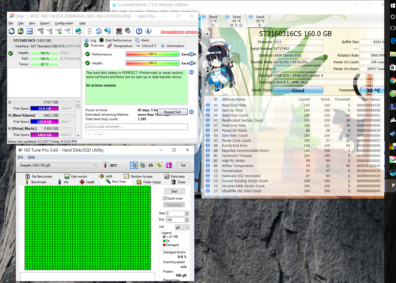Image resolution: width=396 pixels, height=283 pixels.
Task: Click the yellow warning refresh icon in Hard Disk Sentinel
Action: pos(20,31)
